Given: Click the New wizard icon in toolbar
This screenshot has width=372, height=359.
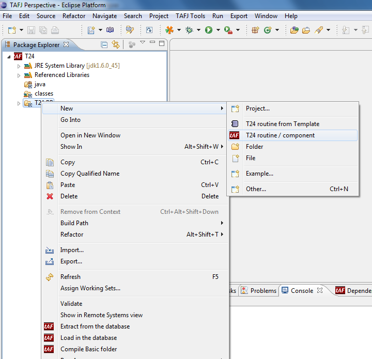Looking at the screenshot, I should (11, 30).
